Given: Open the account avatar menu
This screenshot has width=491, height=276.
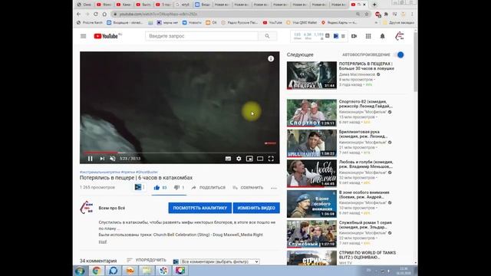Looking at the screenshot, I should [x=400, y=36].
